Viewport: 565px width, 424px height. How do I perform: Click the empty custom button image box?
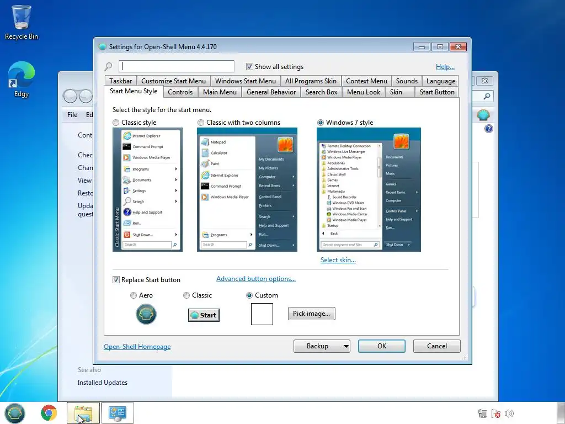coord(262,314)
